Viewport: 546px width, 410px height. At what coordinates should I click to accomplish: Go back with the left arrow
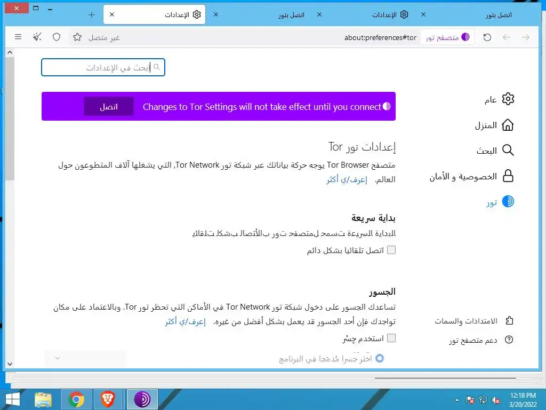[x=507, y=37]
